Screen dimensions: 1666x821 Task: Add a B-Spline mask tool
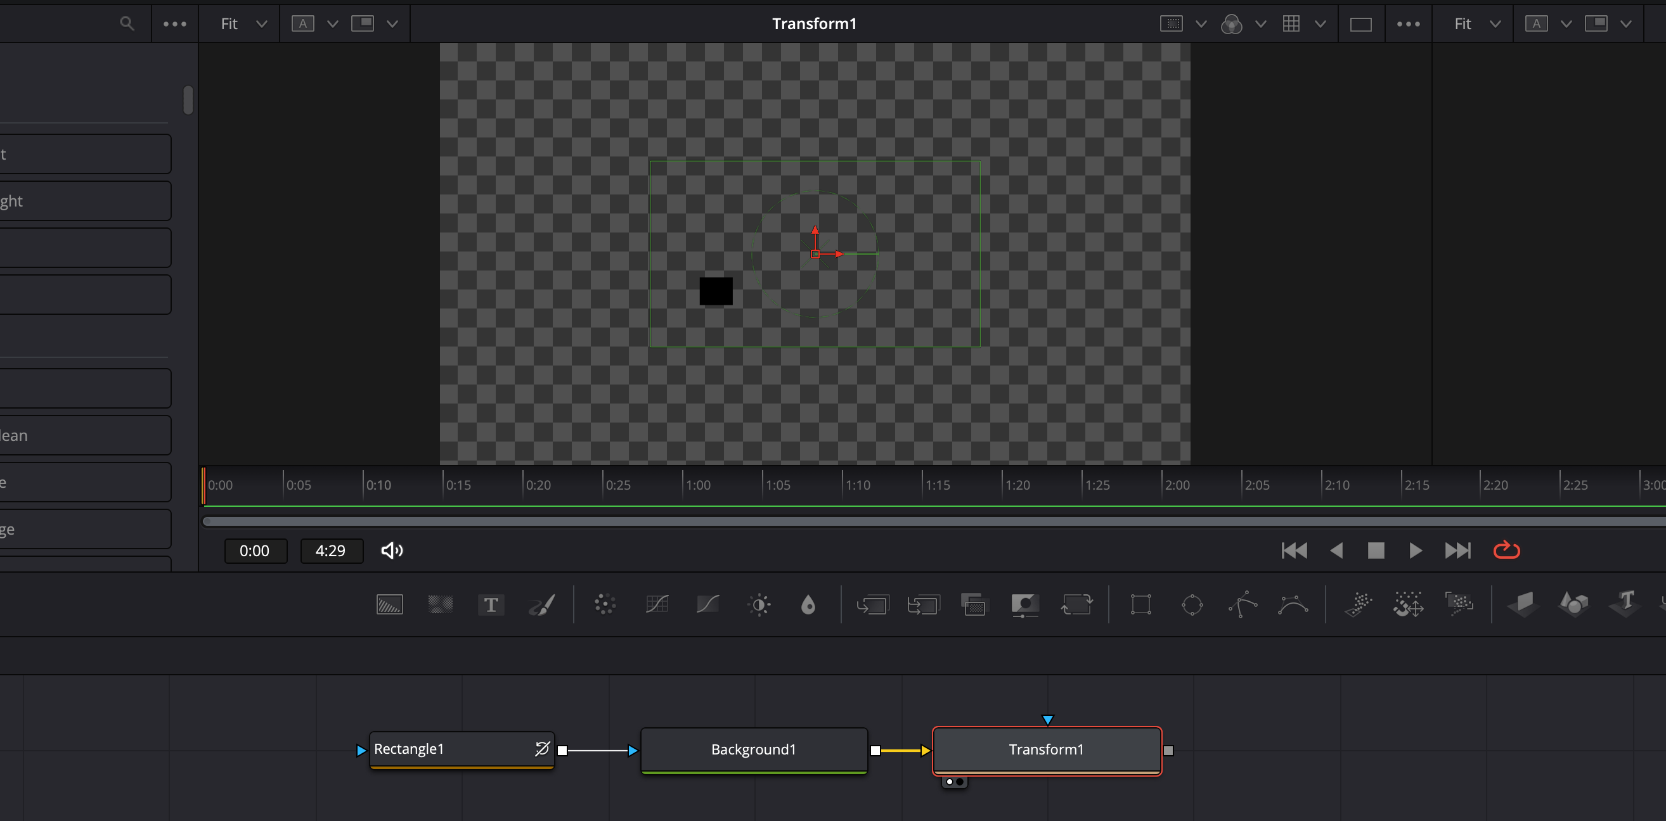[x=1293, y=604]
